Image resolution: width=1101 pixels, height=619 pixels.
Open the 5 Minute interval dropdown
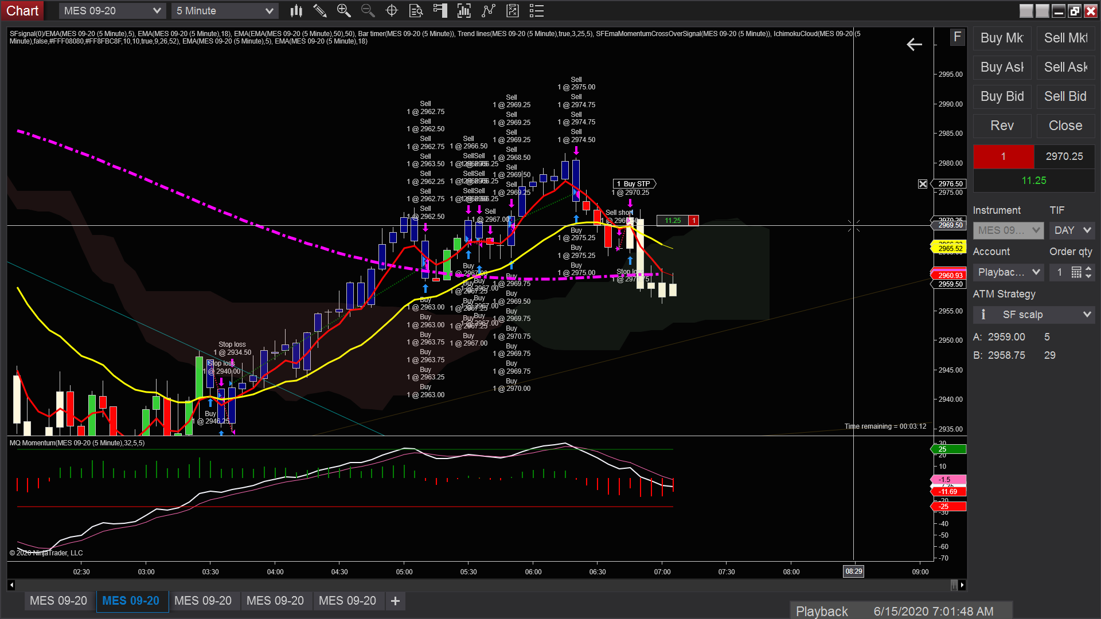(x=269, y=11)
